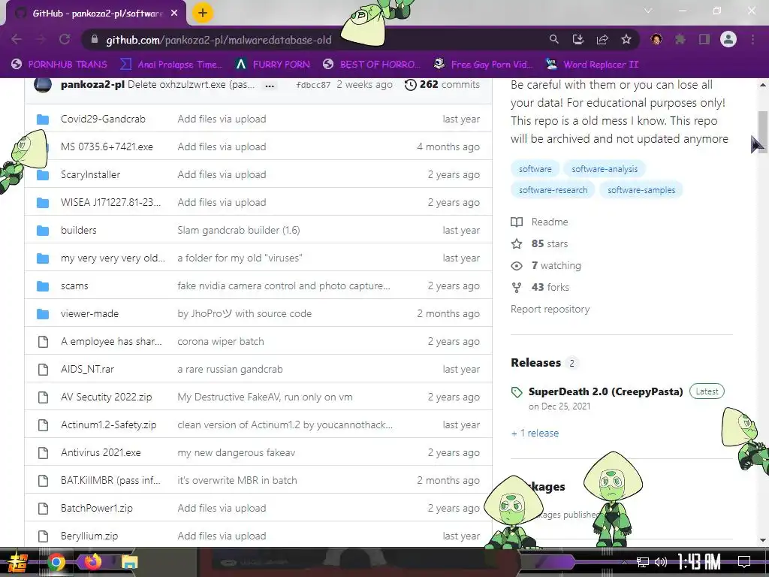Click folder icon of my very very old
The width and height of the screenshot is (769, 577).
tap(43, 258)
